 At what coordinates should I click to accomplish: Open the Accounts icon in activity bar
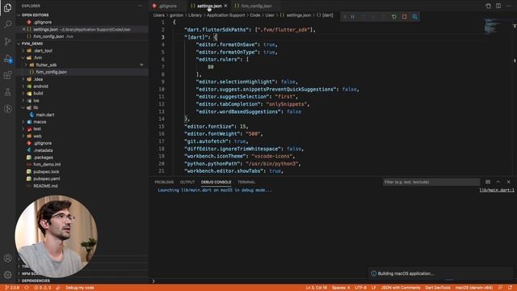point(7,258)
